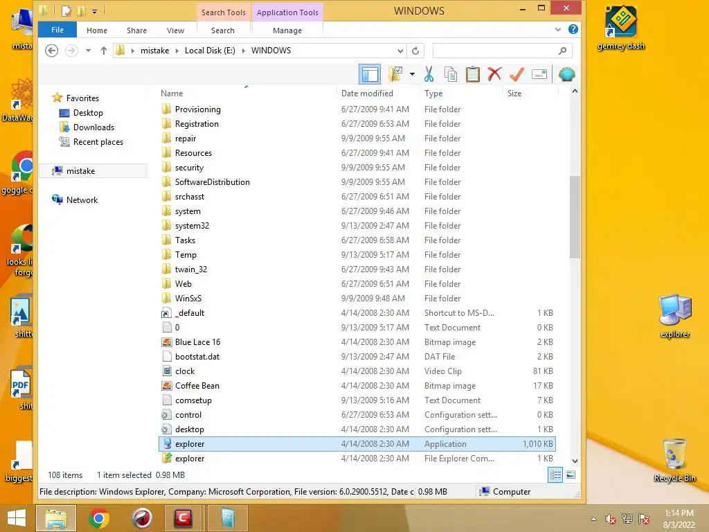Expand the Local Disk (E:) breadcrumb arrow

pos(243,51)
